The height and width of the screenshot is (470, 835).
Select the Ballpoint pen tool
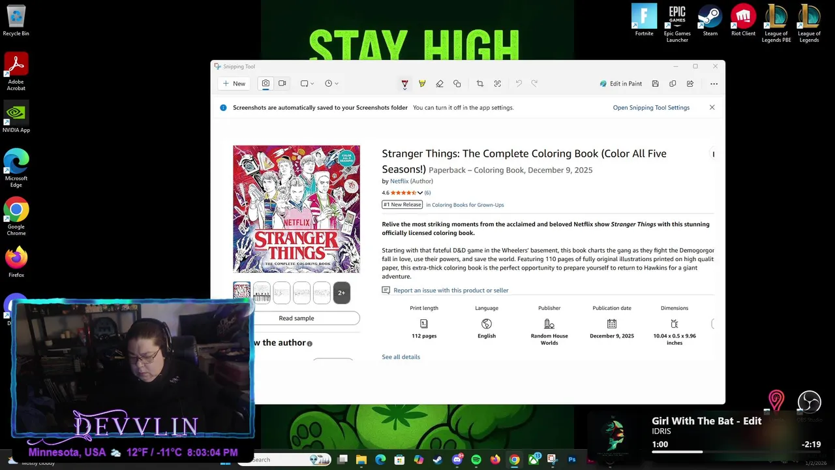point(404,84)
